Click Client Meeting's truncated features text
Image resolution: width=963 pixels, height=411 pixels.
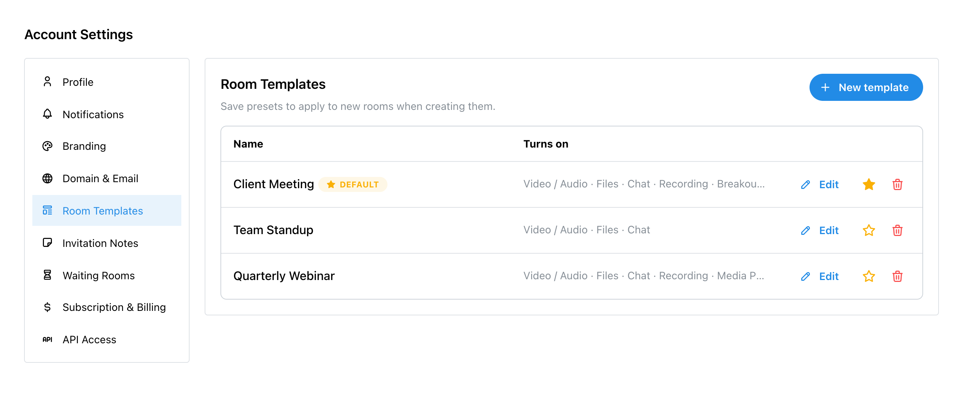[x=644, y=184]
